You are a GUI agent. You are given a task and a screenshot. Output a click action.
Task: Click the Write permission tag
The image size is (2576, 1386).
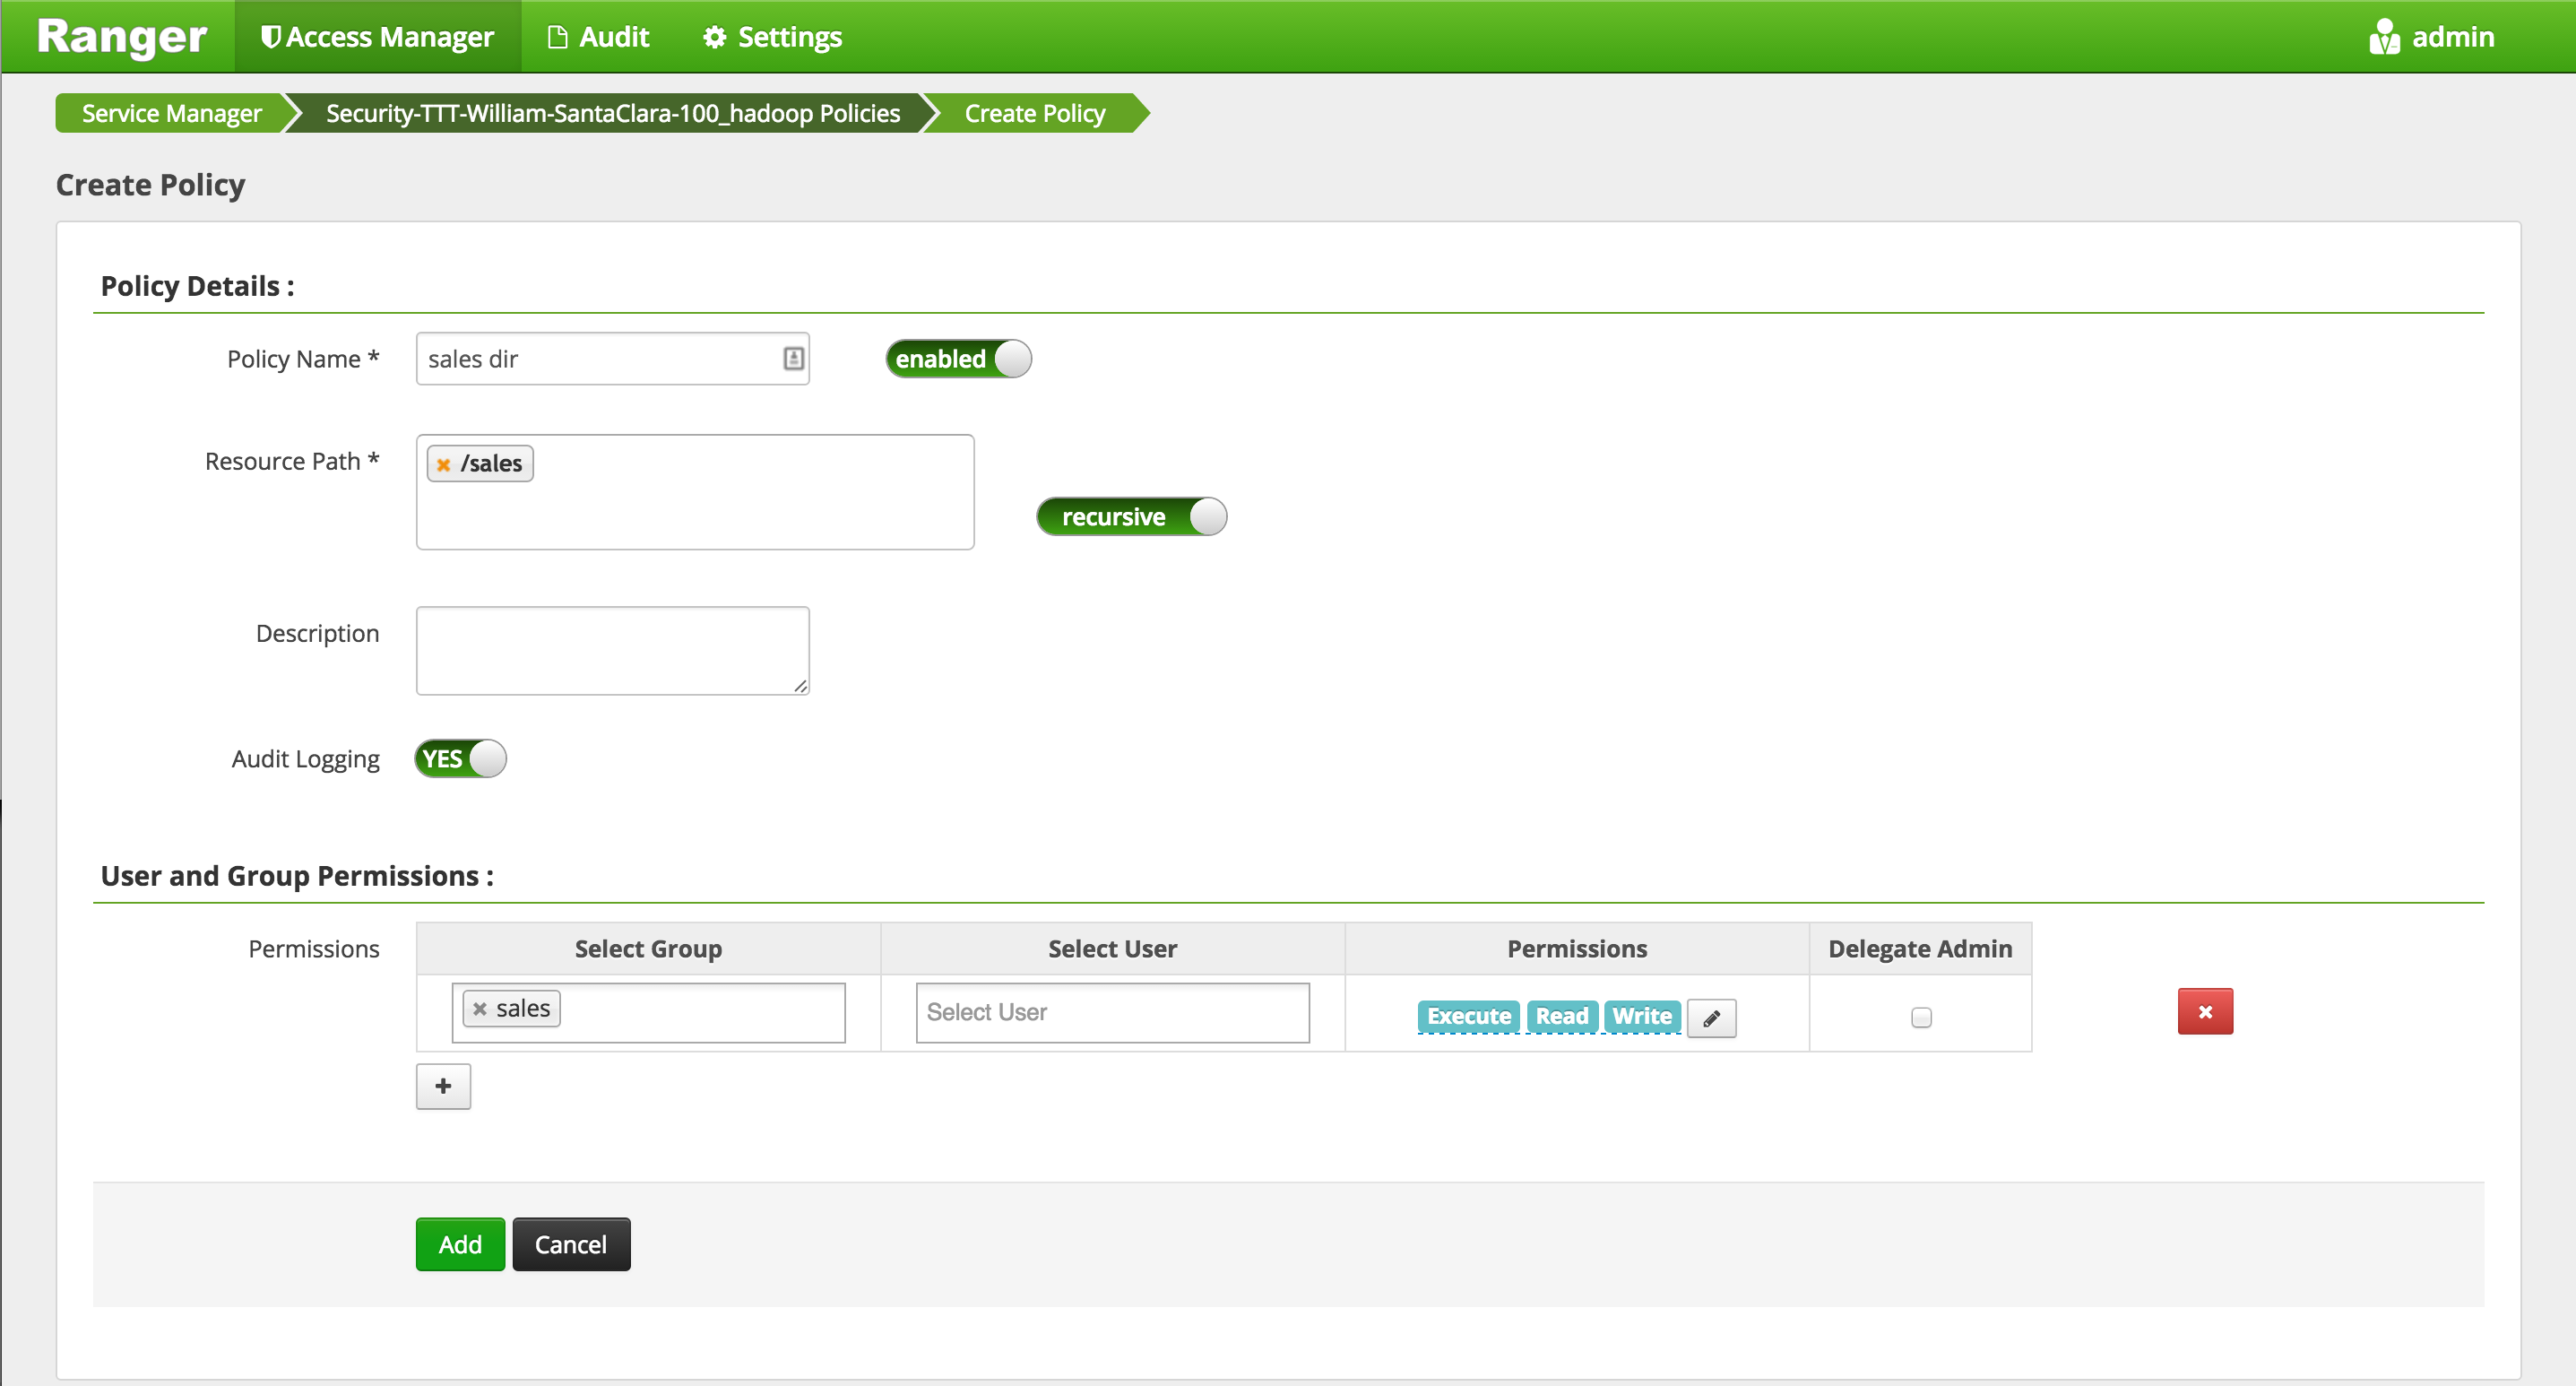point(1641,1017)
